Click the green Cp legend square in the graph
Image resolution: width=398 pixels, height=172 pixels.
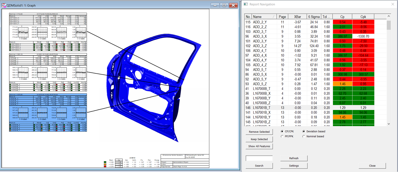click(x=105, y=162)
